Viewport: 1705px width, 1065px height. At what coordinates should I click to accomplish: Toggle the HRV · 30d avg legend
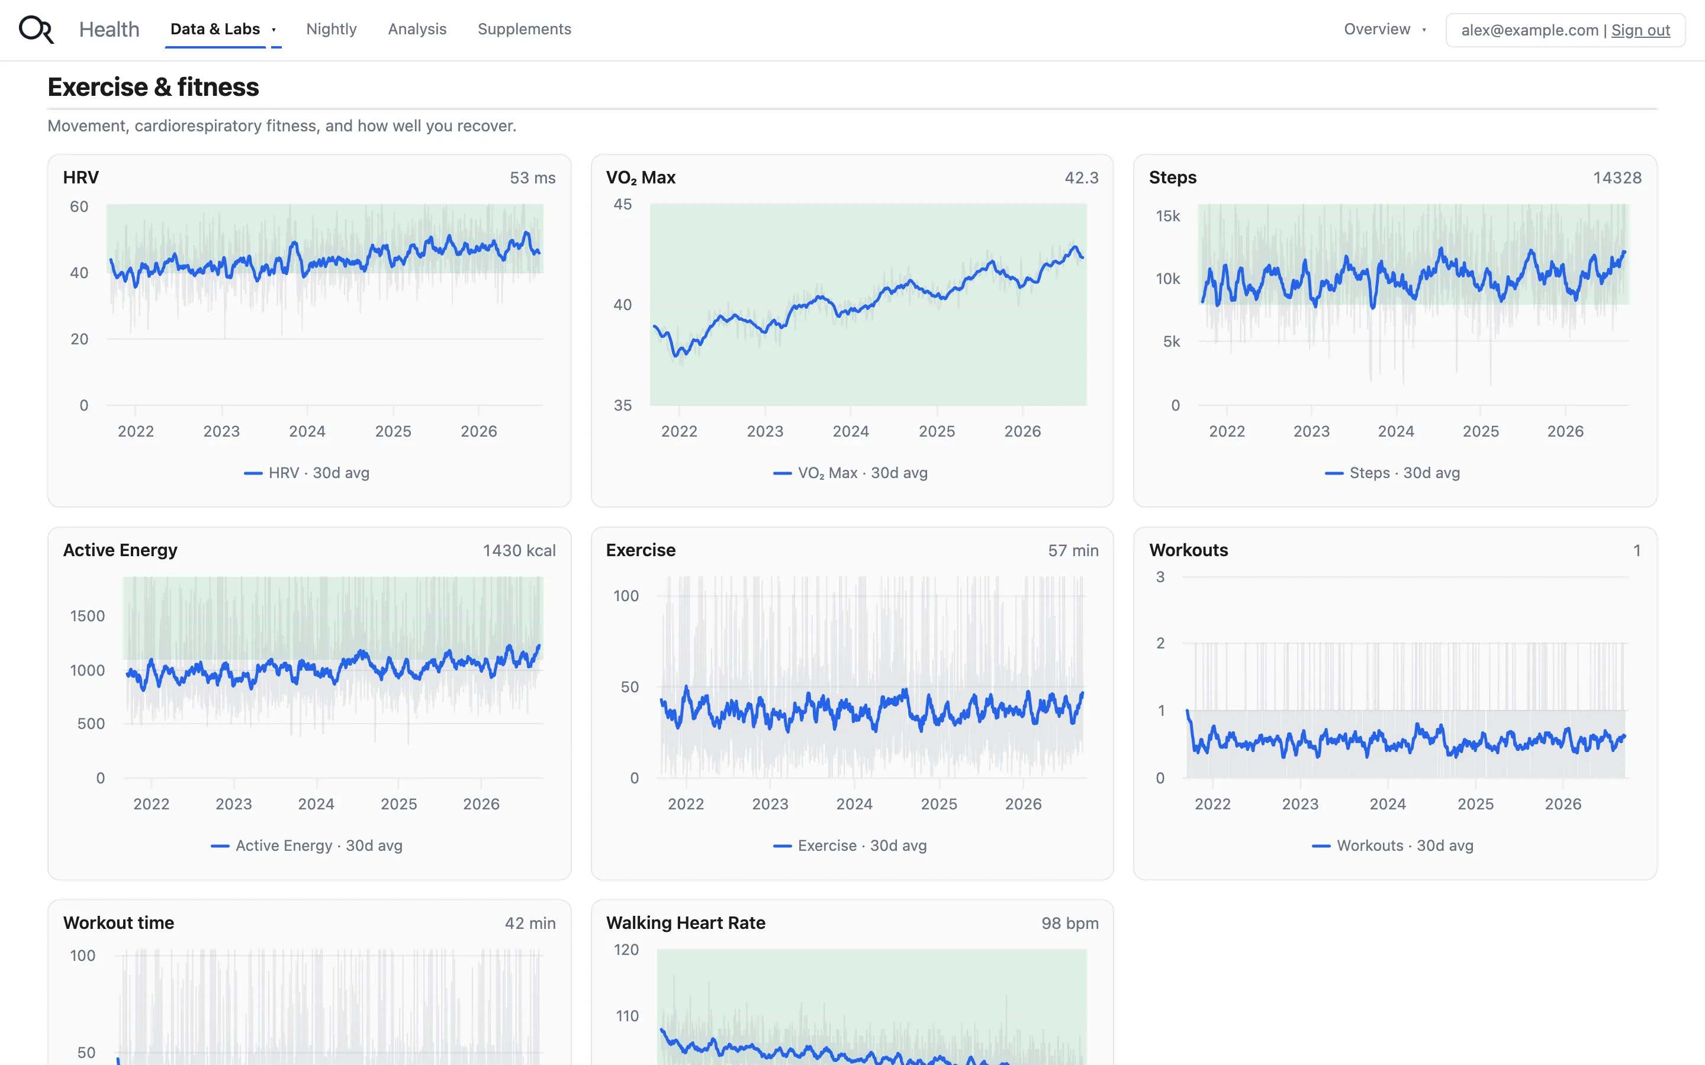tap(307, 473)
